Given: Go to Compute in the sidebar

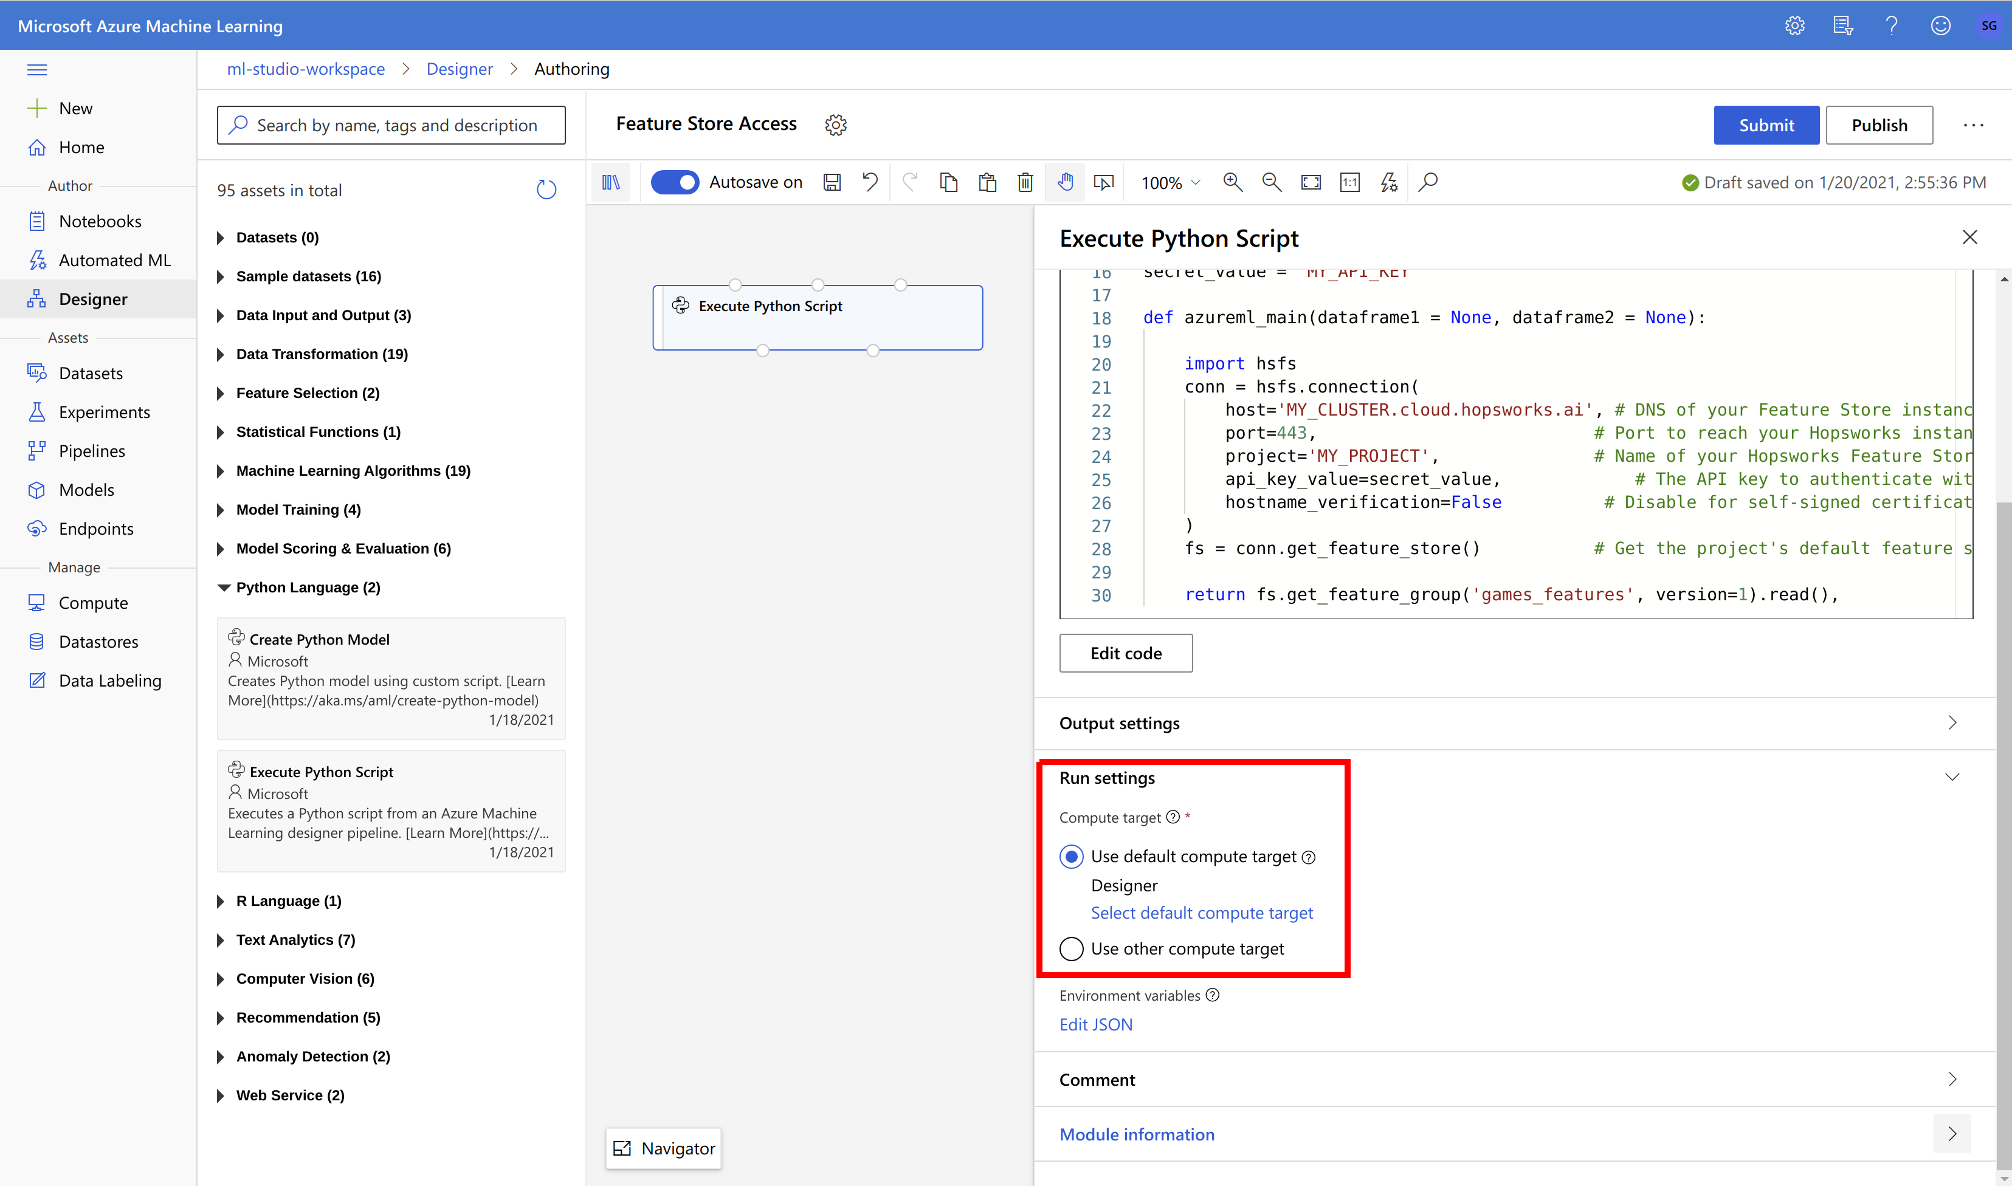Looking at the screenshot, I should (93, 603).
